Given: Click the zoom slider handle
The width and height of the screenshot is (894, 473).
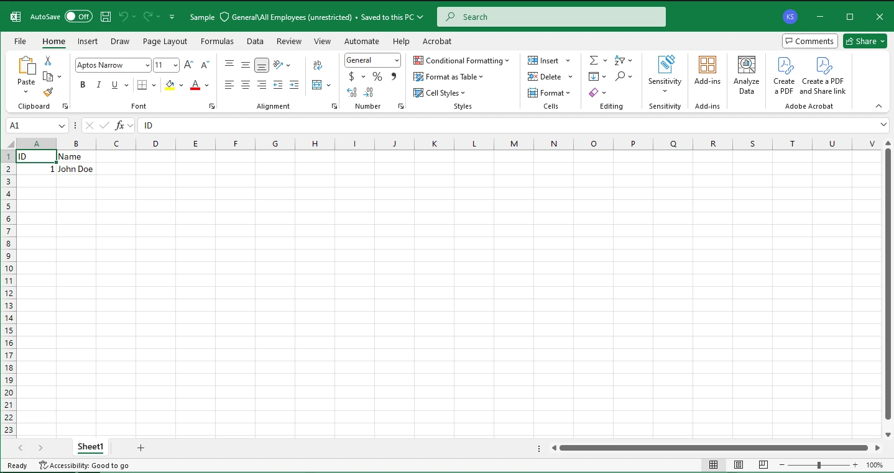Looking at the screenshot, I should pyautogui.click(x=819, y=465).
